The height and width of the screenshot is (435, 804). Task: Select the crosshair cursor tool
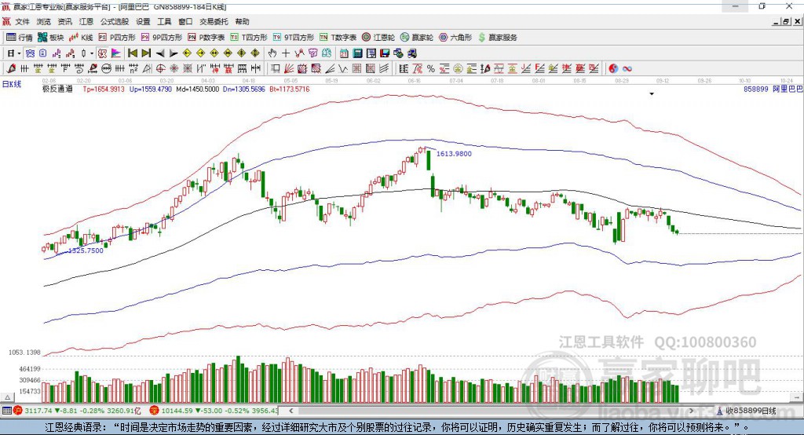click(286, 53)
